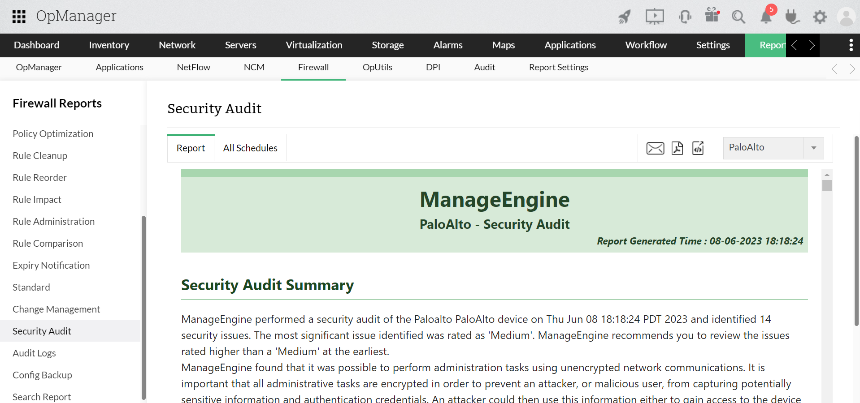Viewport: 860px width, 403px height.
Task: Open Rule Comparison report
Action: click(48, 244)
